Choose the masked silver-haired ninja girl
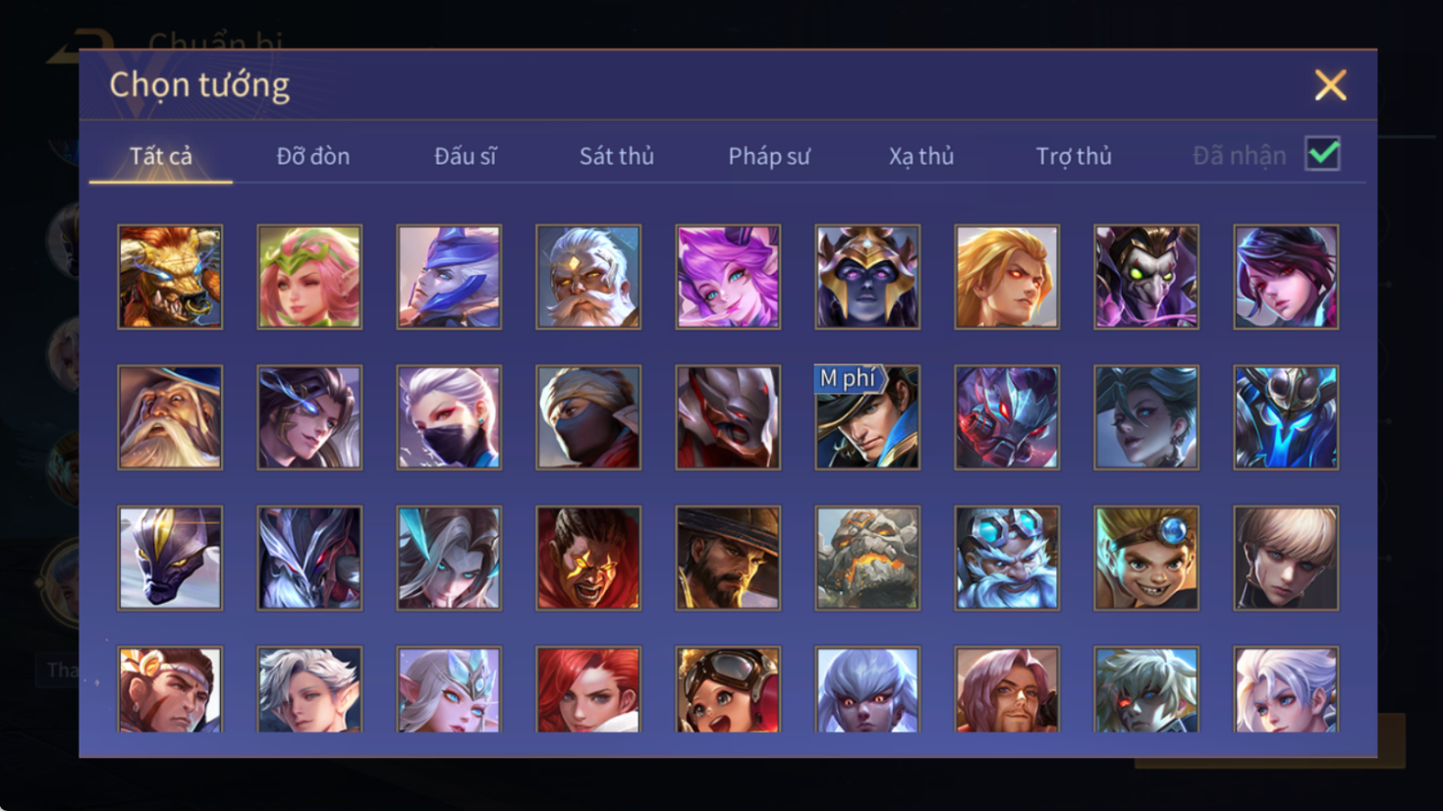The width and height of the screenshot is (1443, 811). click(449, 417)
